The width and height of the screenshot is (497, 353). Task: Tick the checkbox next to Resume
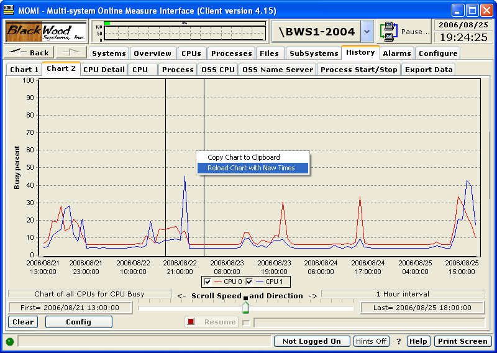[246, 323]
